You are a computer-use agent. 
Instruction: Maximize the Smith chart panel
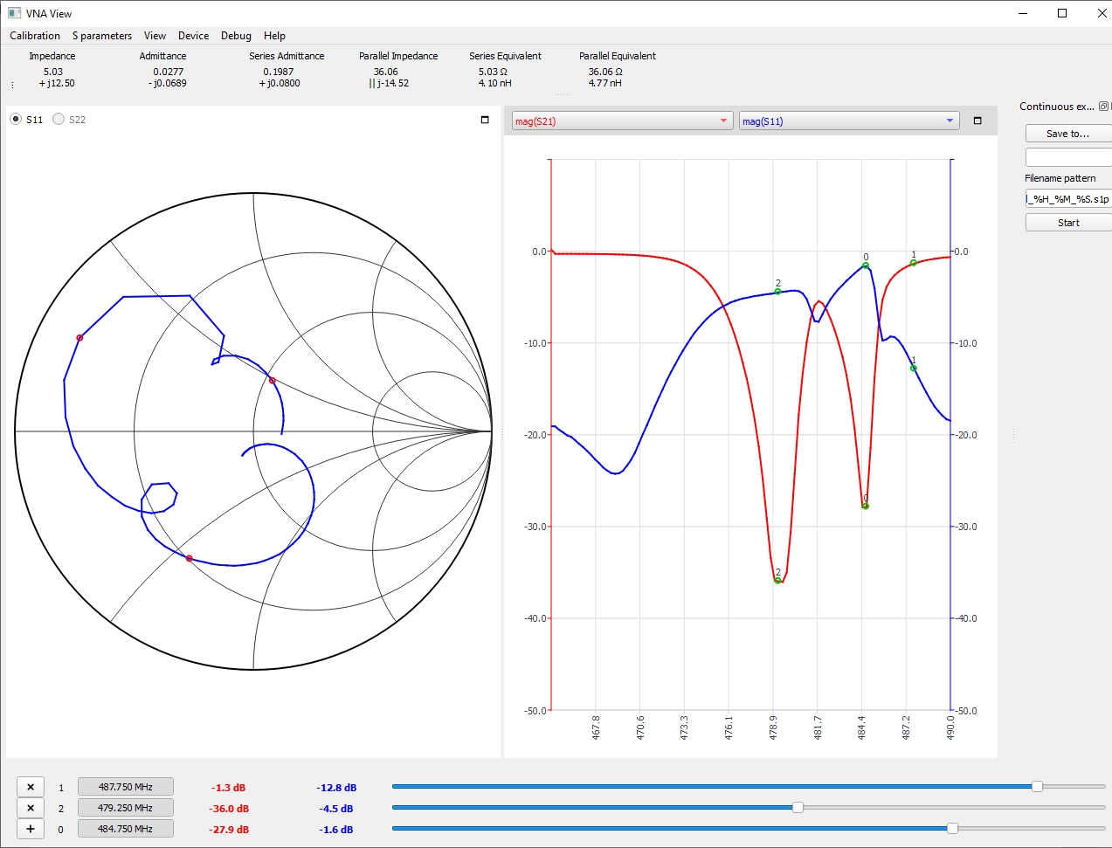coord(485,120)
